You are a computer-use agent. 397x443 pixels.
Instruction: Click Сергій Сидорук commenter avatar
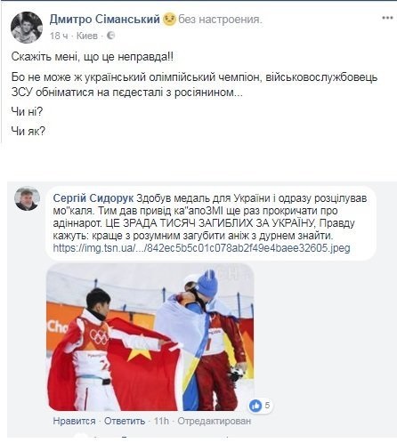27,198
